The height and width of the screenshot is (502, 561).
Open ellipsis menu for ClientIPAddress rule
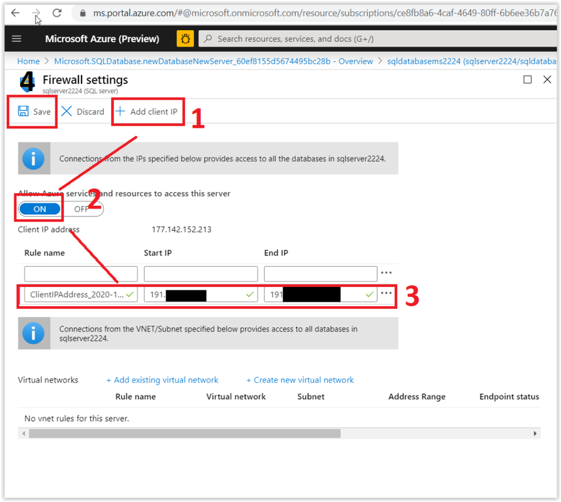[386, 293]
